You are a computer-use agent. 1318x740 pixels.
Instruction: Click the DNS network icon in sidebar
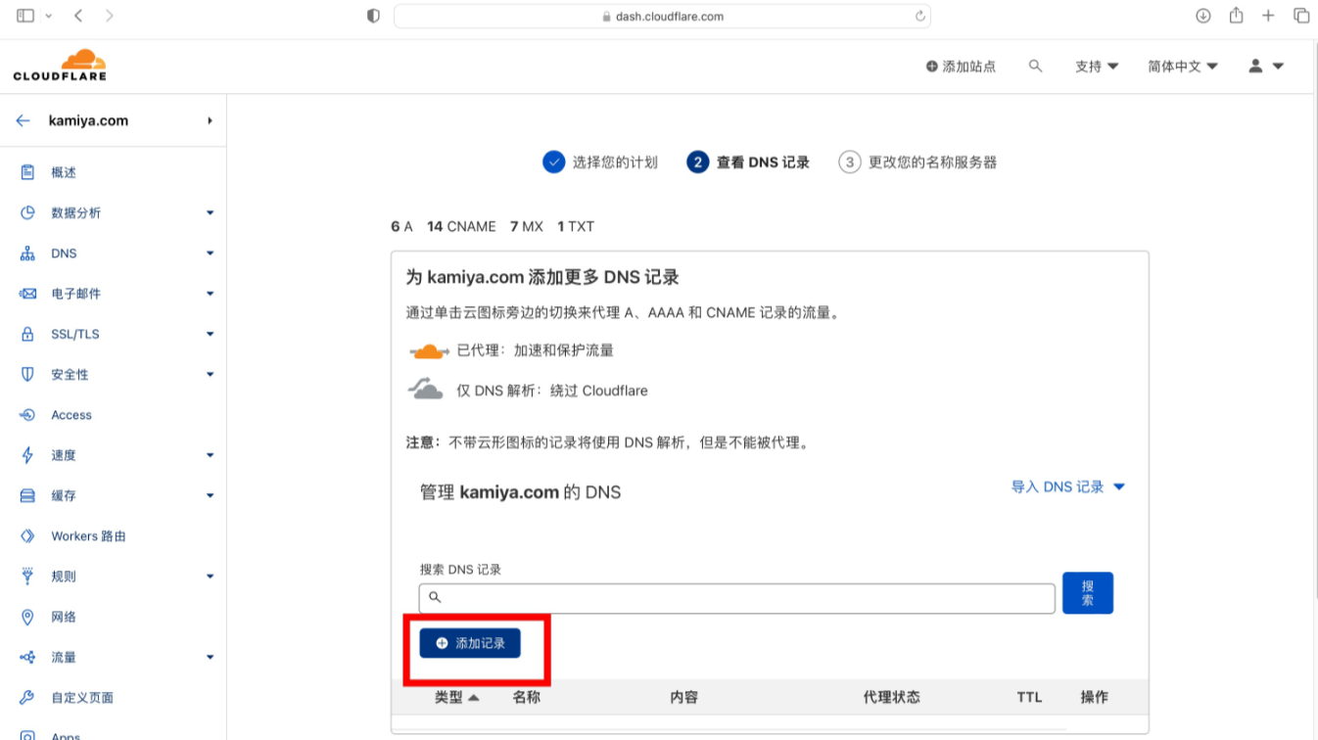27,254
